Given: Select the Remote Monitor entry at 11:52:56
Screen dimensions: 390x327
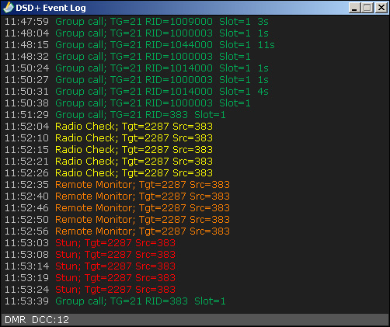Looking at the screenshot, I should 117,231.
